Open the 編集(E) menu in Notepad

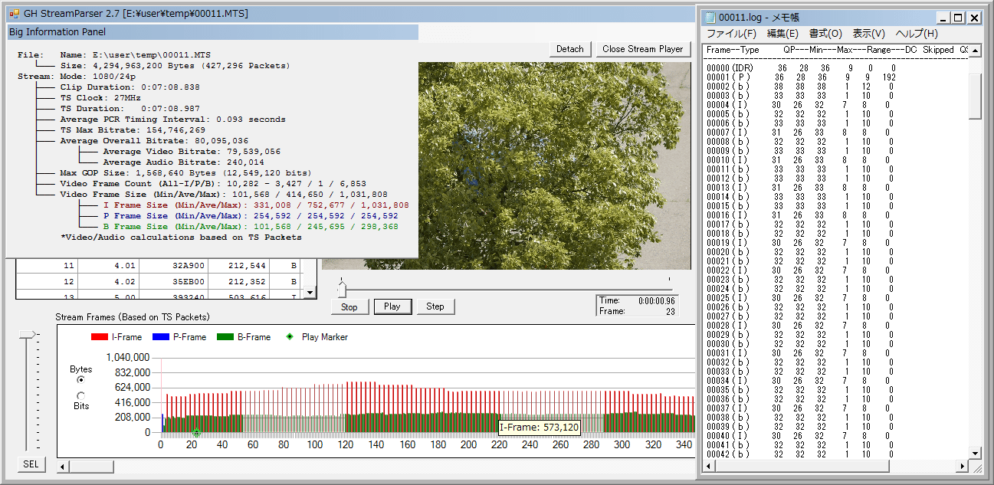point(782,34)
